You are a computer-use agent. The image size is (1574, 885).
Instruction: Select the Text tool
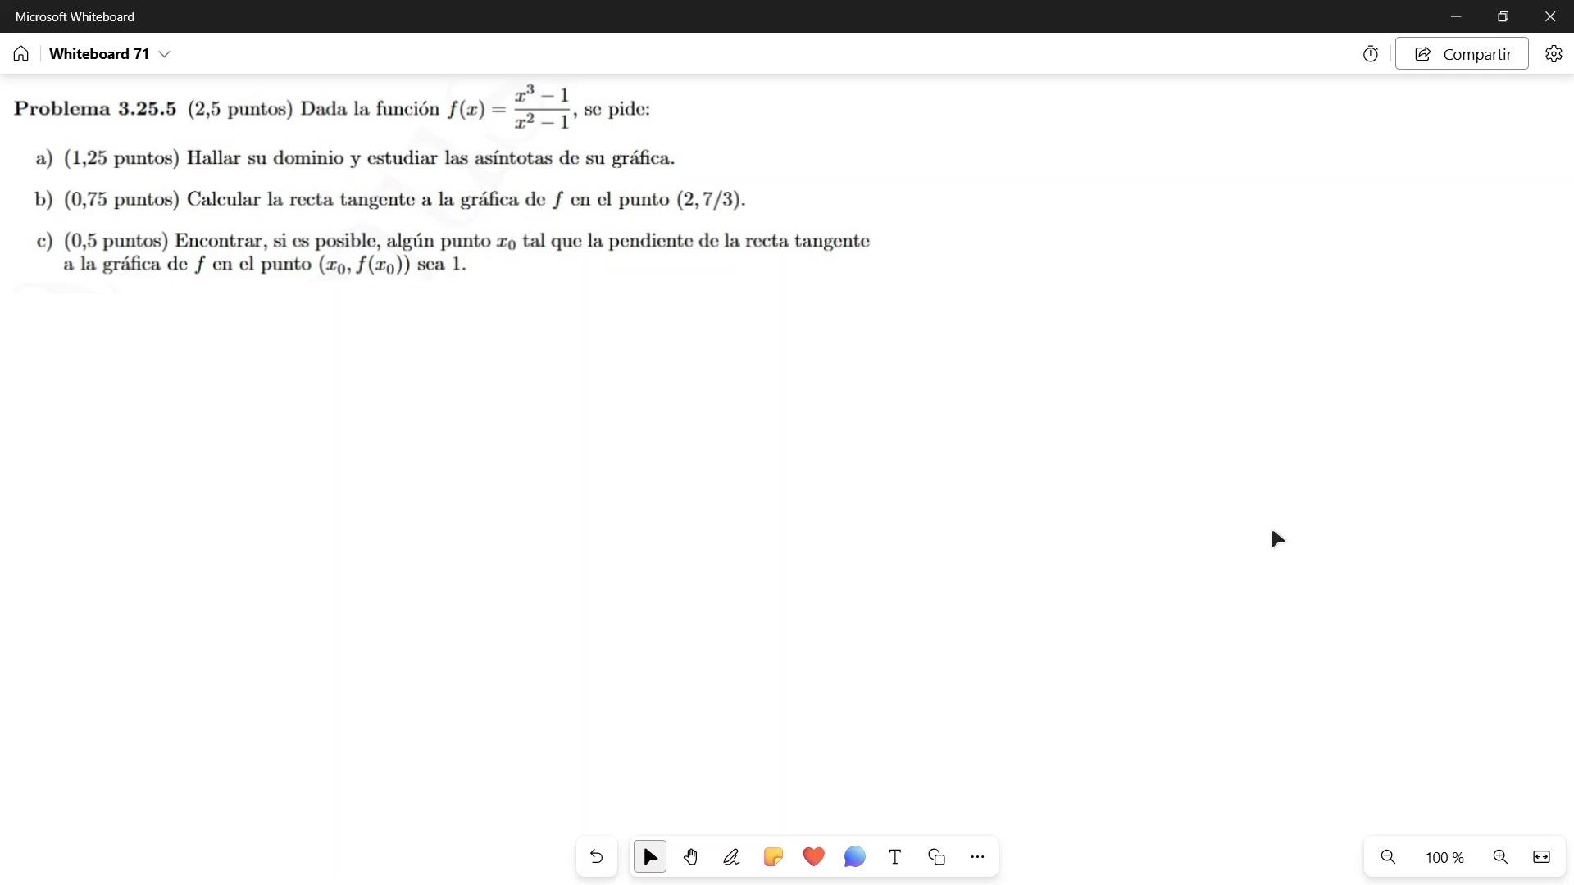point(895,857)
